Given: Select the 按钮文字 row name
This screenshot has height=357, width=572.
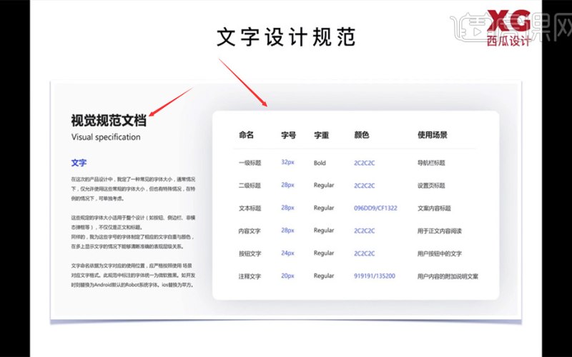Looking at the screenshot, I should coord(250,253).
